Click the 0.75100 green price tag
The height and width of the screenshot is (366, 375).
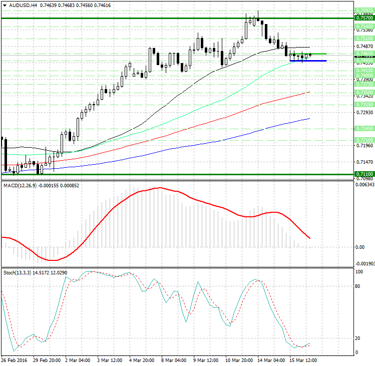[363, 38]
